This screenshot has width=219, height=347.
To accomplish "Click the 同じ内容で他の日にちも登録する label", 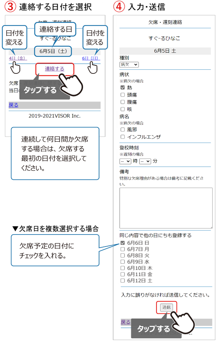I will pyautogui.click(x=155, y=235).
